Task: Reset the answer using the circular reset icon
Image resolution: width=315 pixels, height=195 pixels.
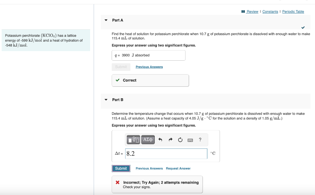Action: (180, 140)
